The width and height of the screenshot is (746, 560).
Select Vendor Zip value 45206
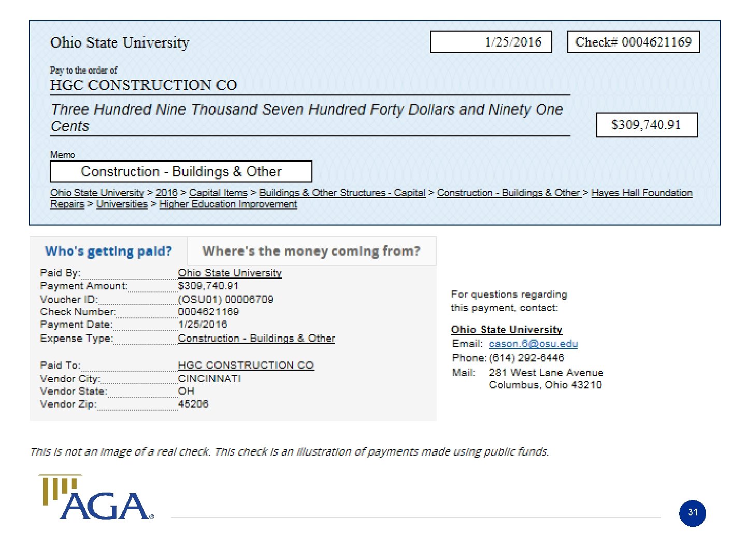(x=193, y=404)
